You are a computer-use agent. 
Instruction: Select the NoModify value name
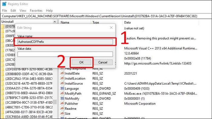(x=72, y=98)
